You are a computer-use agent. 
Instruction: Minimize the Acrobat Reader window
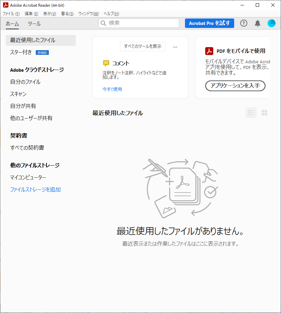(x=242, y=5)
